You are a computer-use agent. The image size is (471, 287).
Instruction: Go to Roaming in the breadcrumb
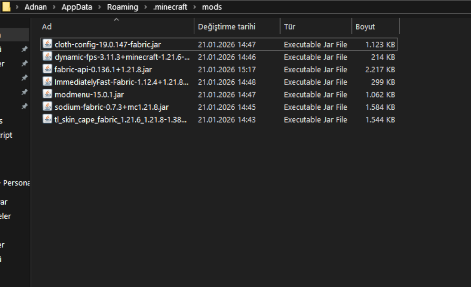tap(122, 7)
